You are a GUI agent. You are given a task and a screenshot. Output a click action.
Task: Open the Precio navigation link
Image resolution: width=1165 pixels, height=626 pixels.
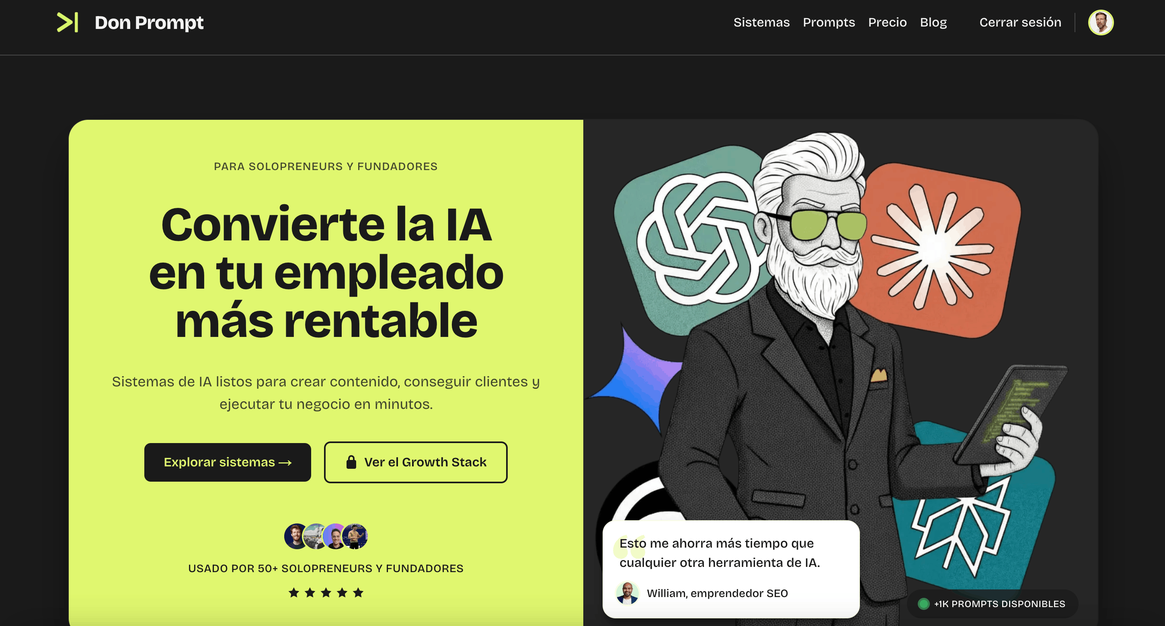point(887,22)
